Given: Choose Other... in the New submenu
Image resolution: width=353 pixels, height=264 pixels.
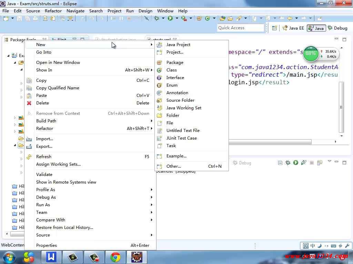Looking at the screenshot, I should pos(192,166).
